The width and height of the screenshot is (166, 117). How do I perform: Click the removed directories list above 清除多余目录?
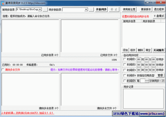click(x=30, y=89)
